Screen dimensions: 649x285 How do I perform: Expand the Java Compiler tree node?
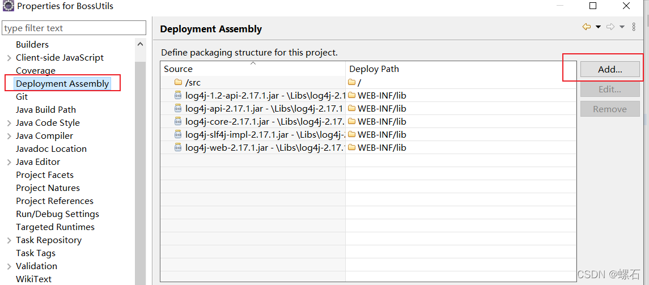tap(9, 136)
